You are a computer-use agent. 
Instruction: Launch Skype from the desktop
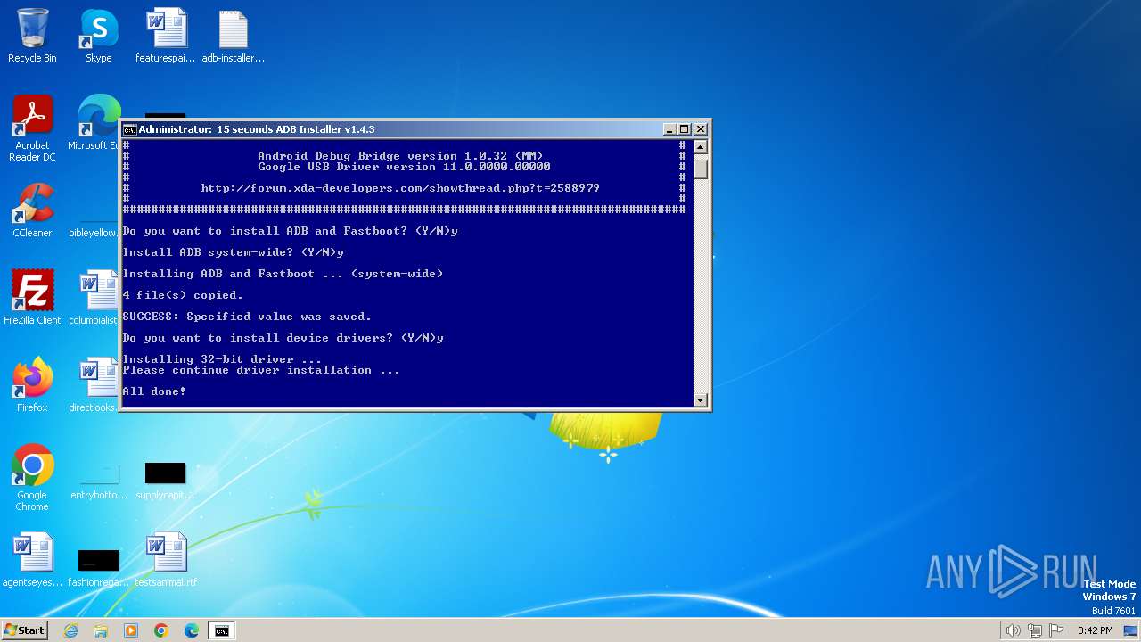pyautogui.click(x=98, y=36)
